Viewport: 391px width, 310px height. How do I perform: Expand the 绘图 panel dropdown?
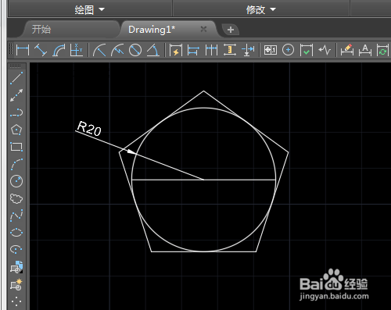coord(90,10)
